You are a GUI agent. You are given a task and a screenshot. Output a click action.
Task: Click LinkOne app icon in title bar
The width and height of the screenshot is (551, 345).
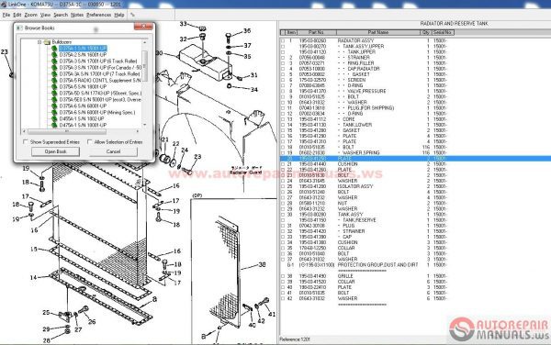4,5
